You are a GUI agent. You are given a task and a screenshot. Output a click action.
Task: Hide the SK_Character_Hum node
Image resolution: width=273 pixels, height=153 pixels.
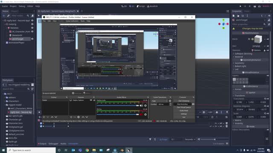click(x=32, y=31)
